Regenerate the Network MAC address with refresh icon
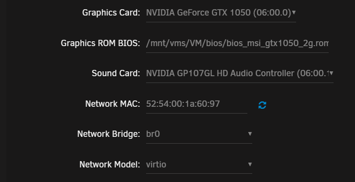 262,105
